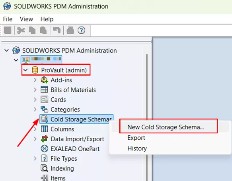Select the Columns tree label
Viewport: 232px width, 181px height.
(62, 129)
